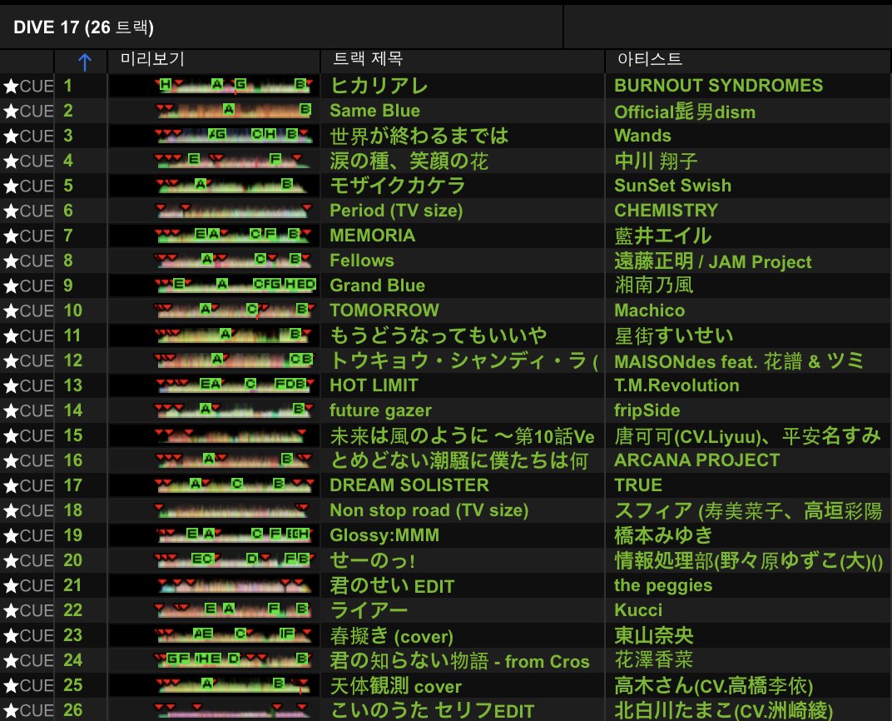
Task: Click artist Machico
Action: [650, 311]
